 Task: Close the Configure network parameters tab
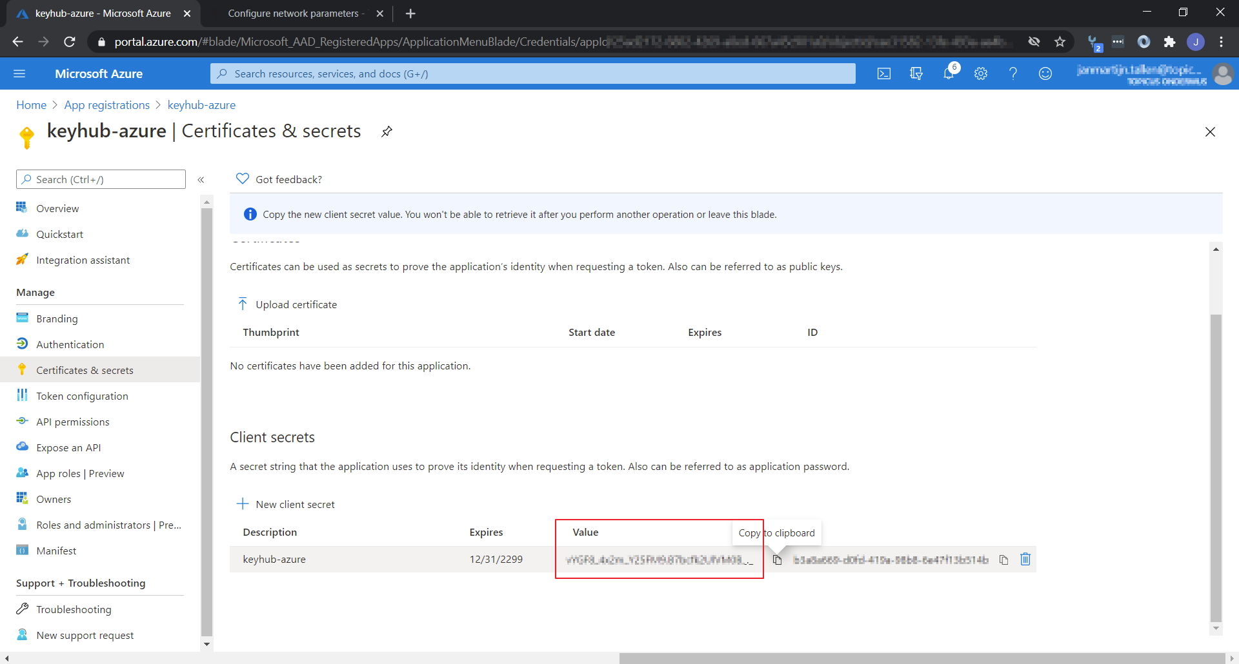(x=380, y=14)
